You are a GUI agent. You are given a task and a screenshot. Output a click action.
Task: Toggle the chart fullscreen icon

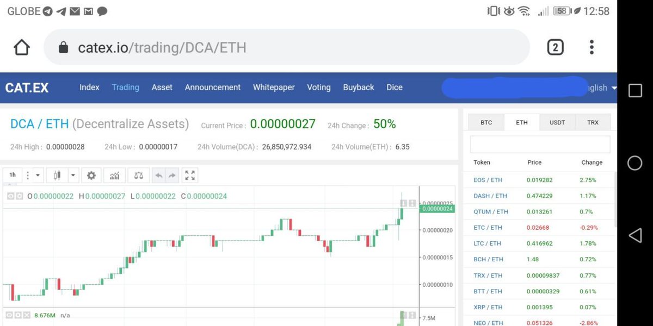pyautogui.click(x=190, y=175)
